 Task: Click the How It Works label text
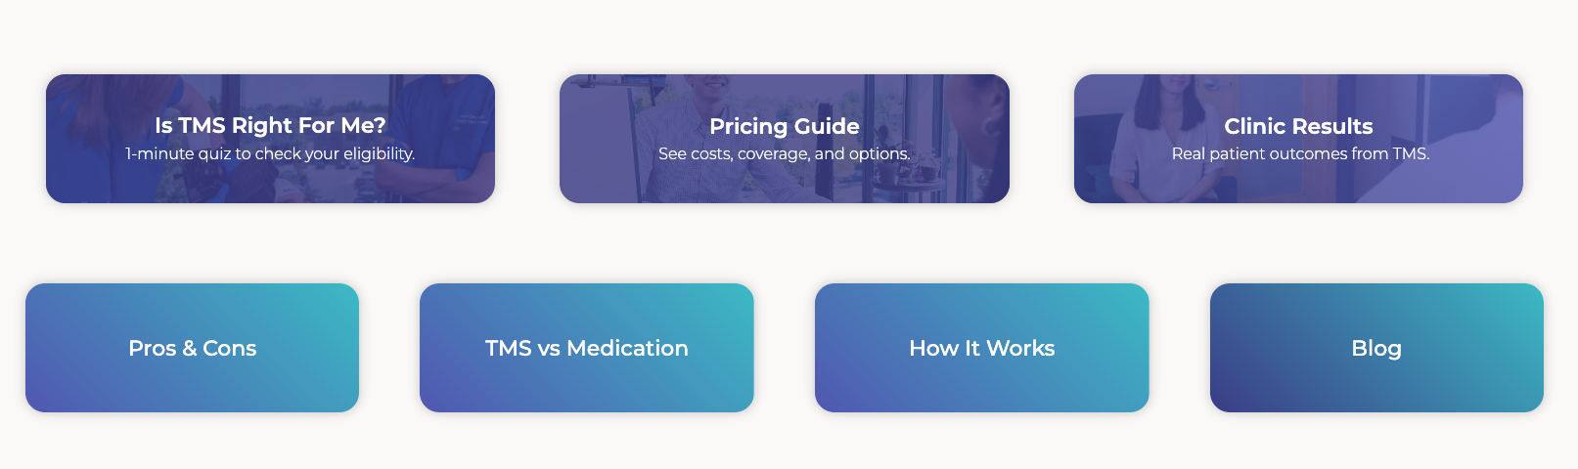click(982, 348)
